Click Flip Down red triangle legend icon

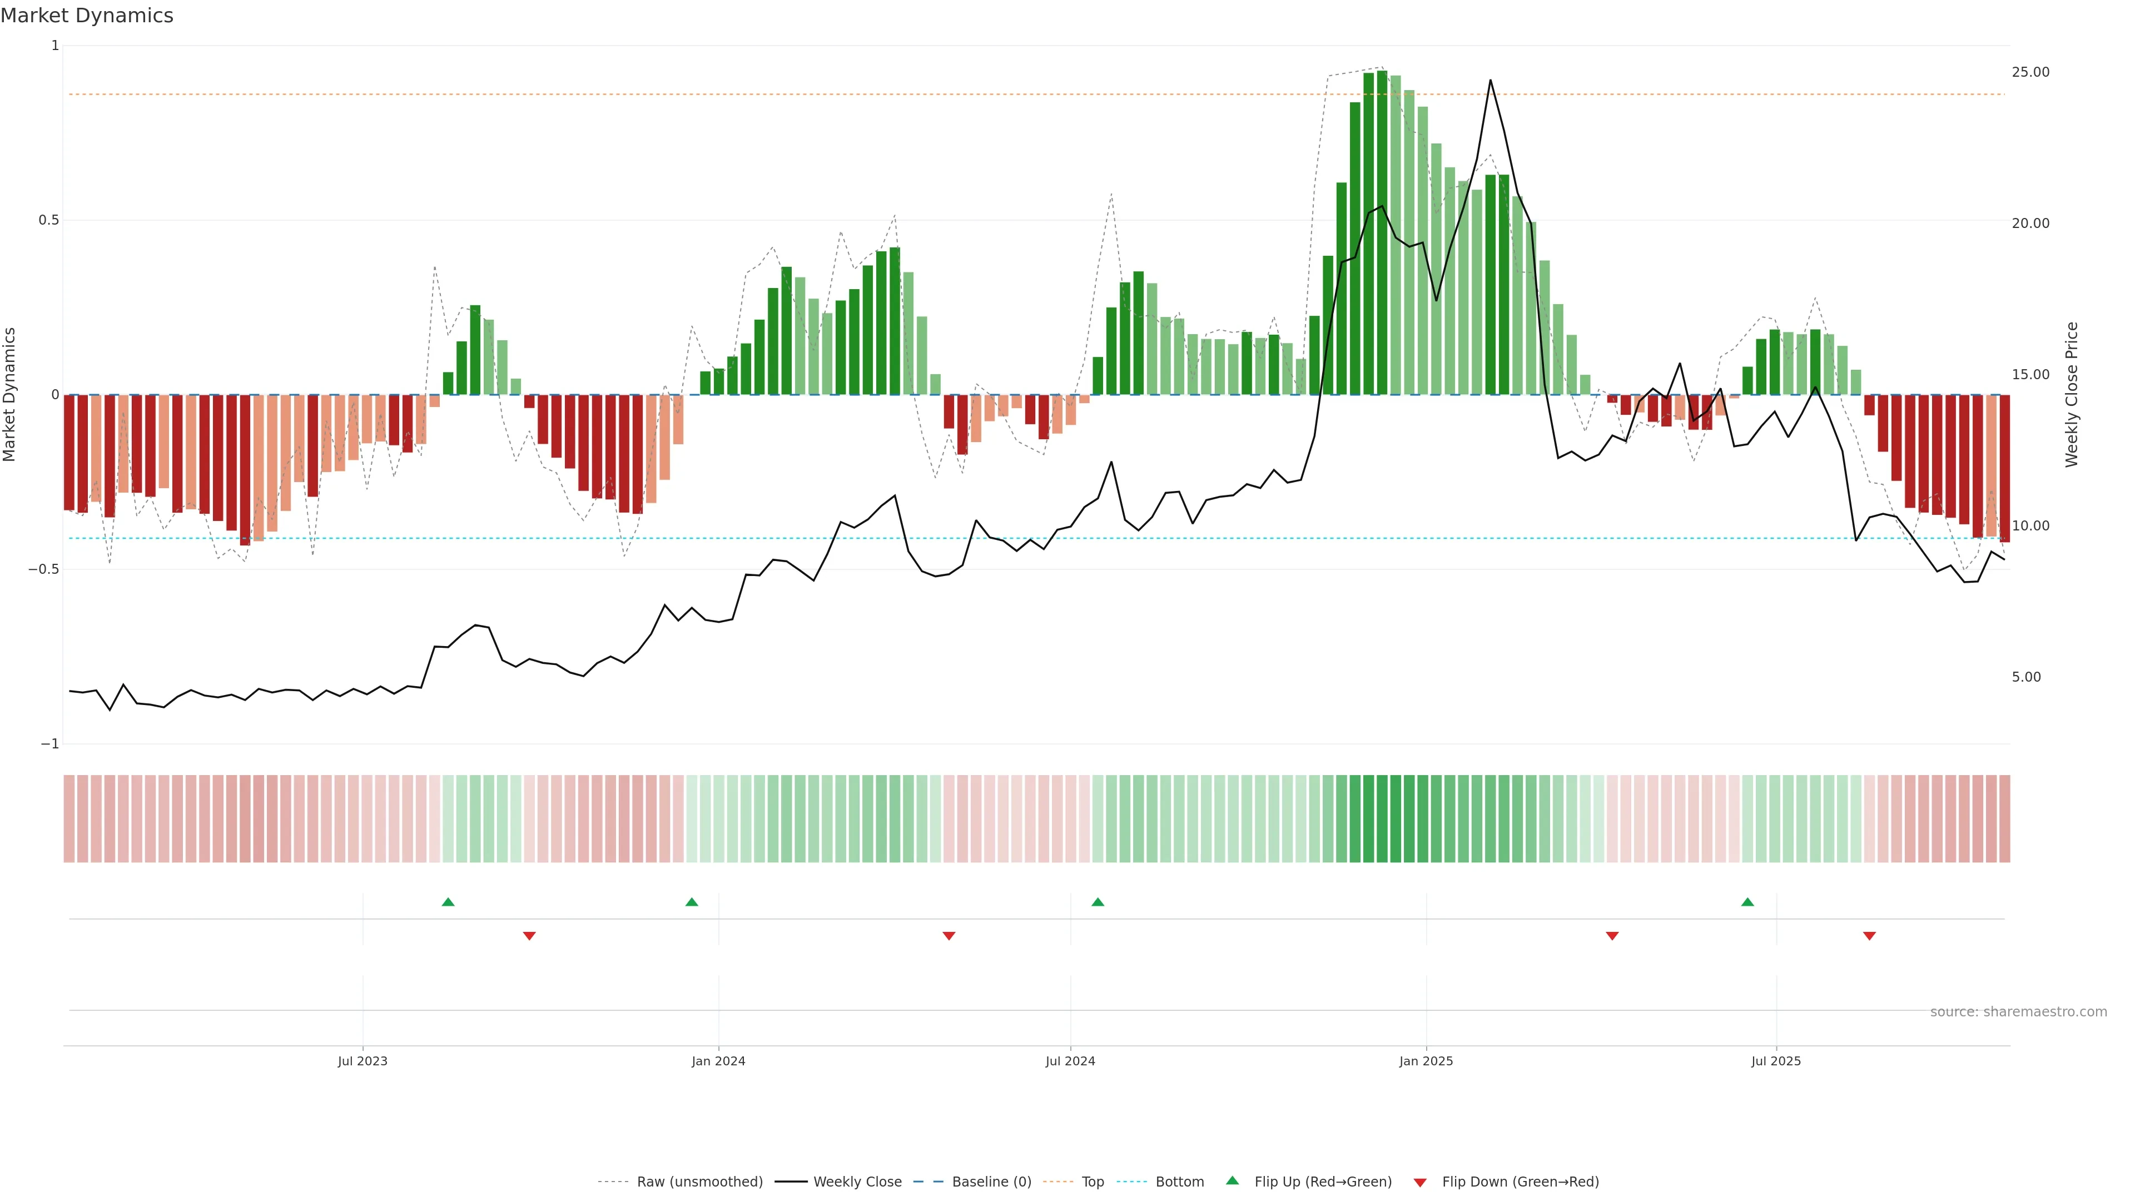1420,1183
